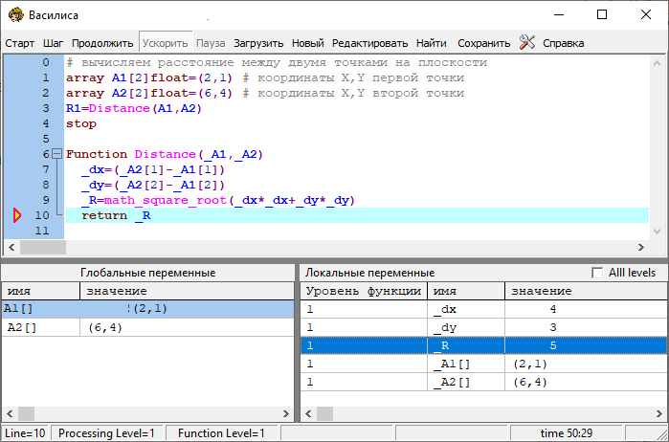The image size is (669, 442).
Task: Click Продолжить to continue execution
Action: click(x=102, y=43)
